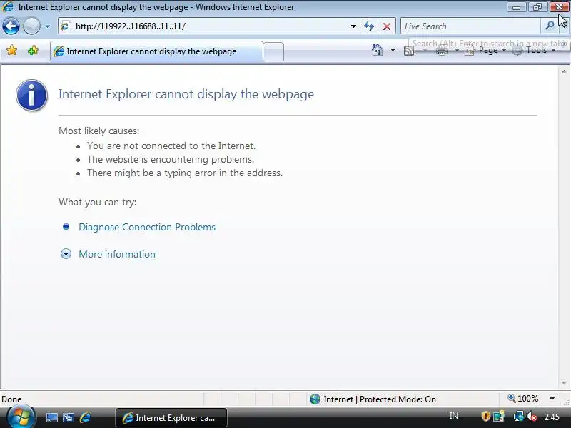This screenshot has height=428, width=571.
Task: Click the globe security zone icon
Action: pyautogui.click(x=315, y=399)
